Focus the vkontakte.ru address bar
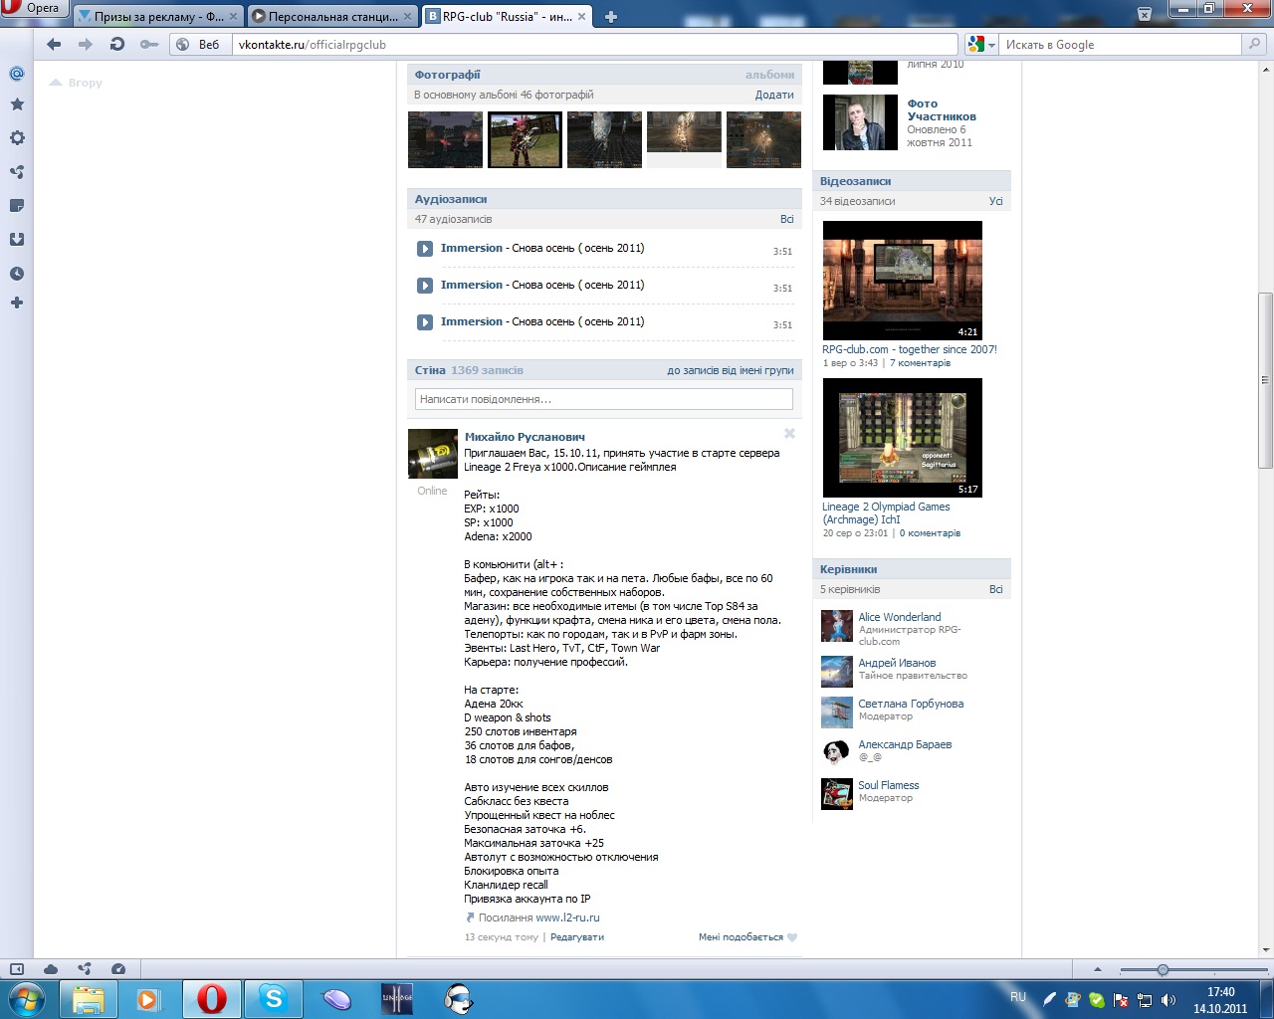The height and width of the screenshot is (1019, 1274). pyautogui.click(x=596, y=44)
